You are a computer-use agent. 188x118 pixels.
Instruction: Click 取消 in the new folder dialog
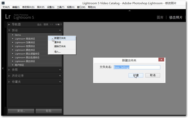(x=153, y=75)
